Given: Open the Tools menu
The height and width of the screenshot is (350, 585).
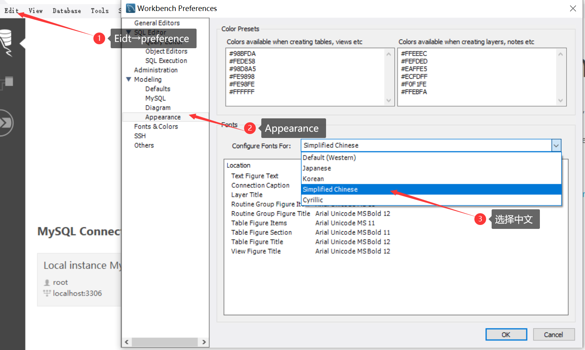Looking at the screenshot, I should (100, 11).
